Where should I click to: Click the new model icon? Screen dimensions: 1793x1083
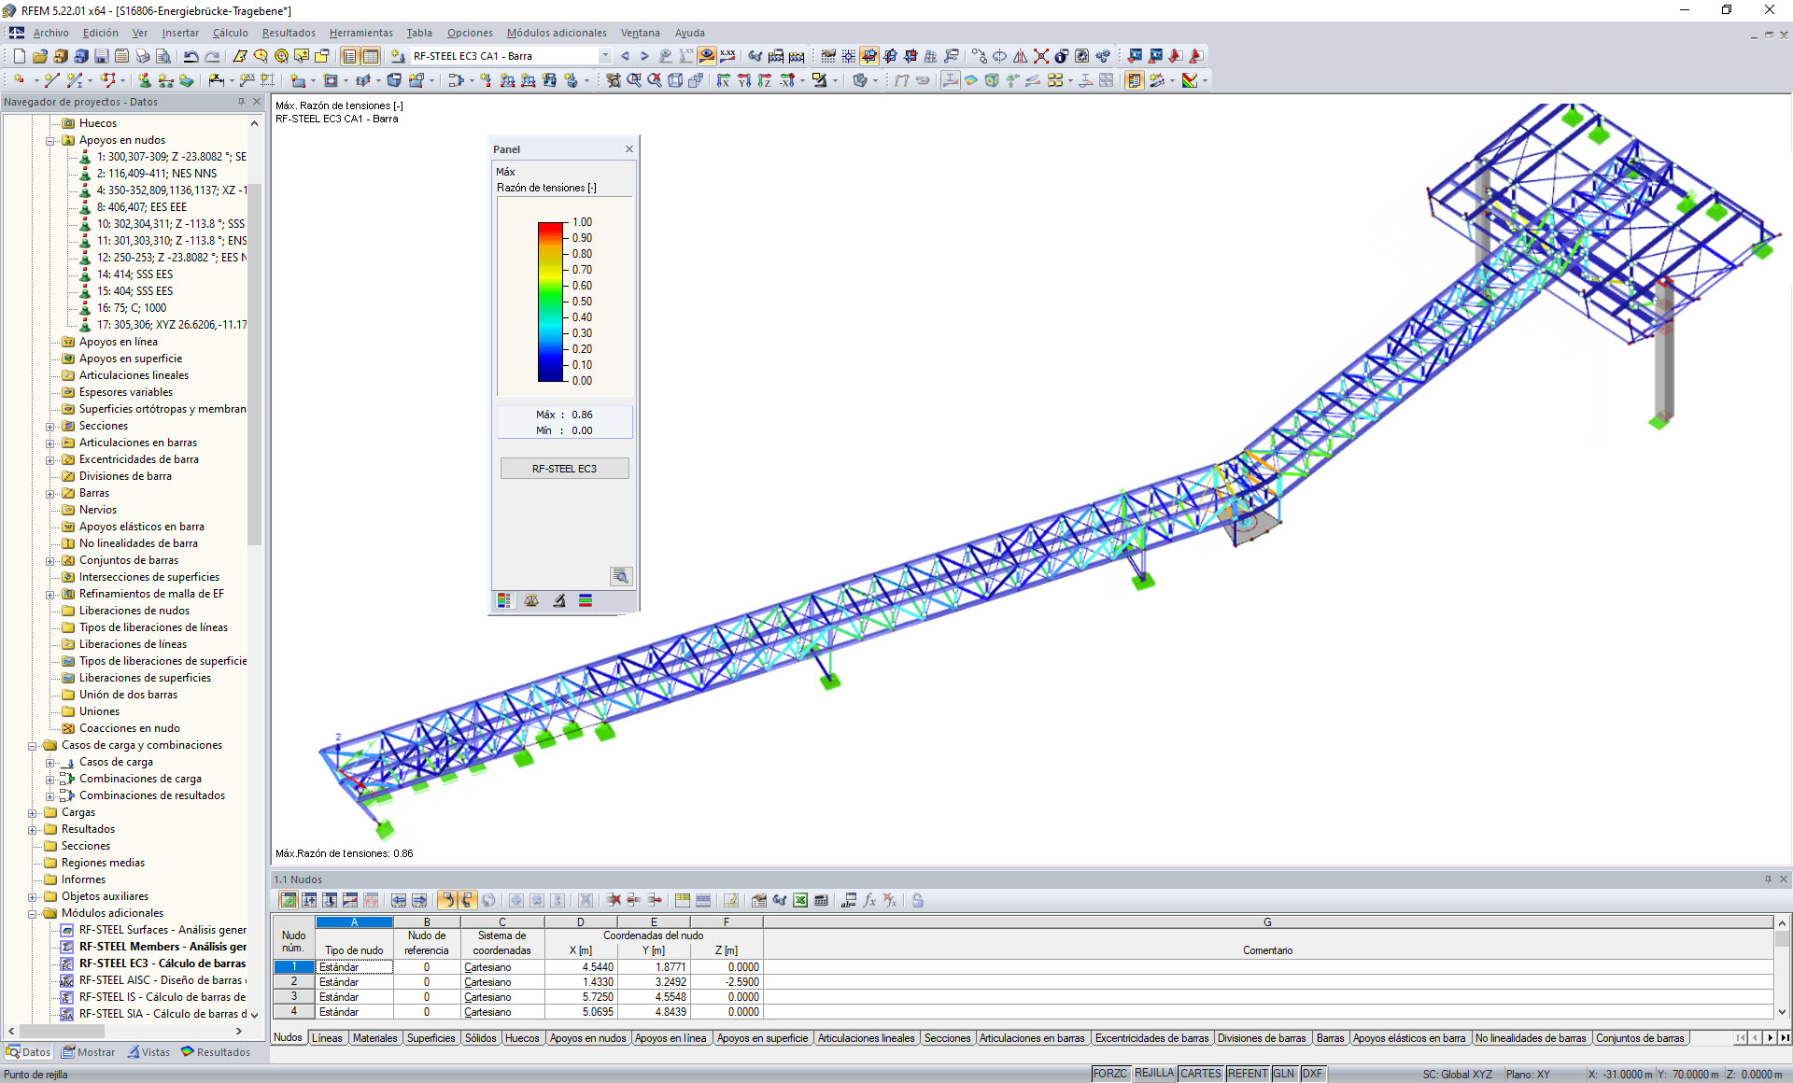tap(20, 55)
